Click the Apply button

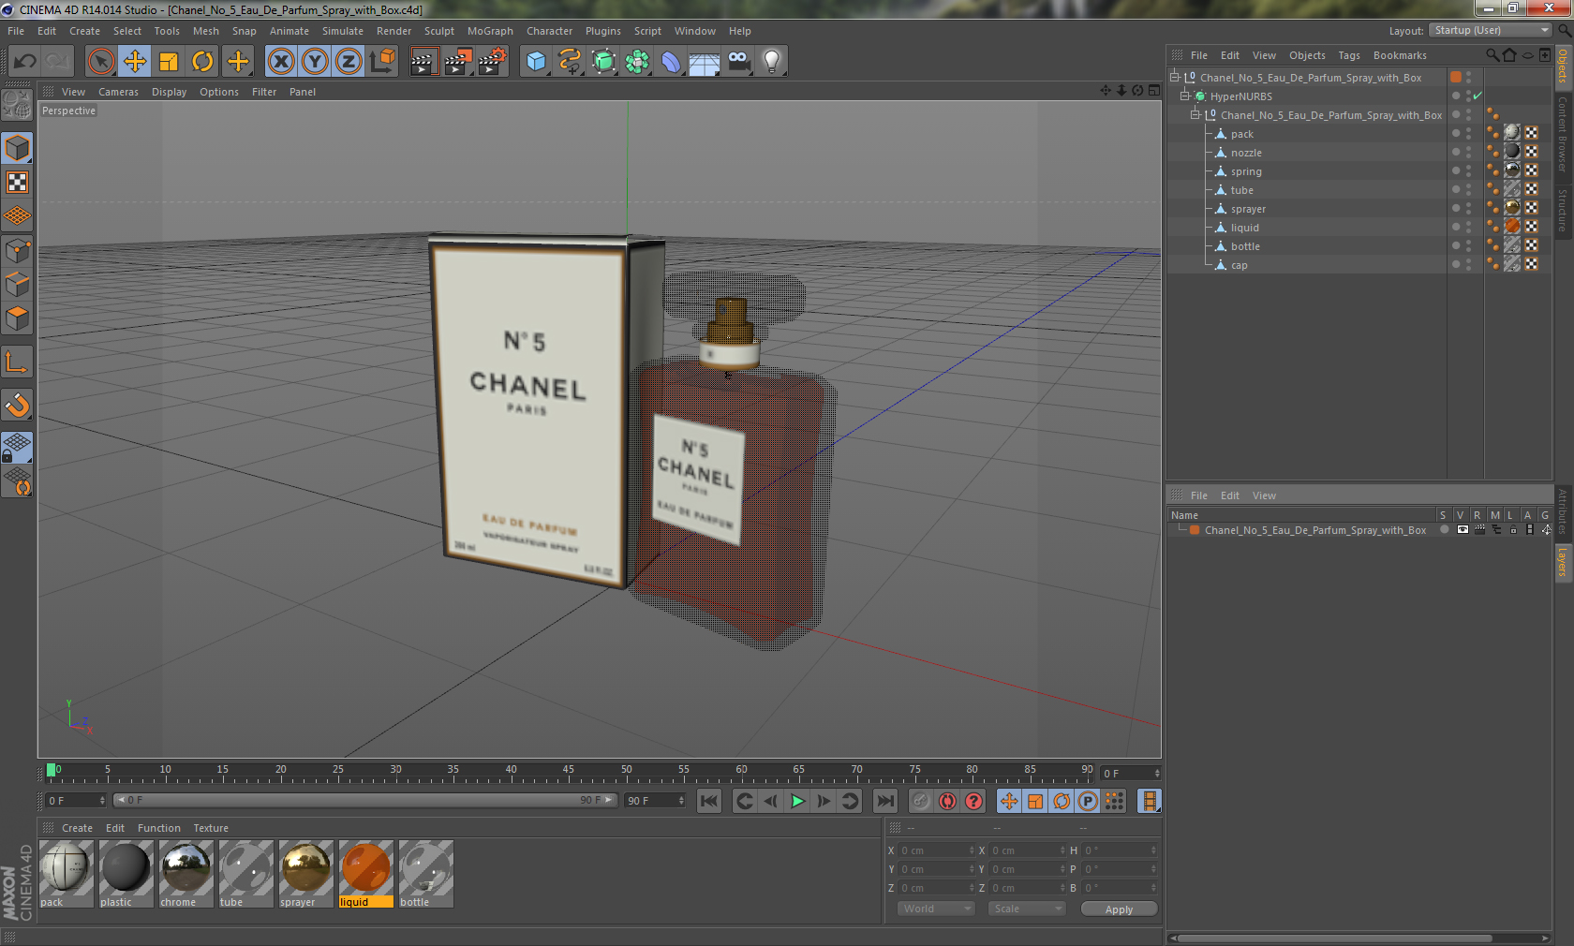(1119, 909)
